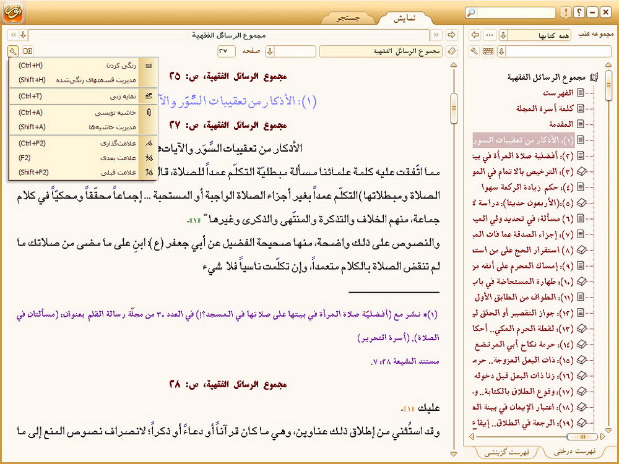Select tree item (٢): أفضلية صلاة المرأة
Screen dimensions: 619x464
[523, 155]
